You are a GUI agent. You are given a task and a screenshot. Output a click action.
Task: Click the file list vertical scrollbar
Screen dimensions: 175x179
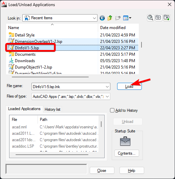(141, 45)
